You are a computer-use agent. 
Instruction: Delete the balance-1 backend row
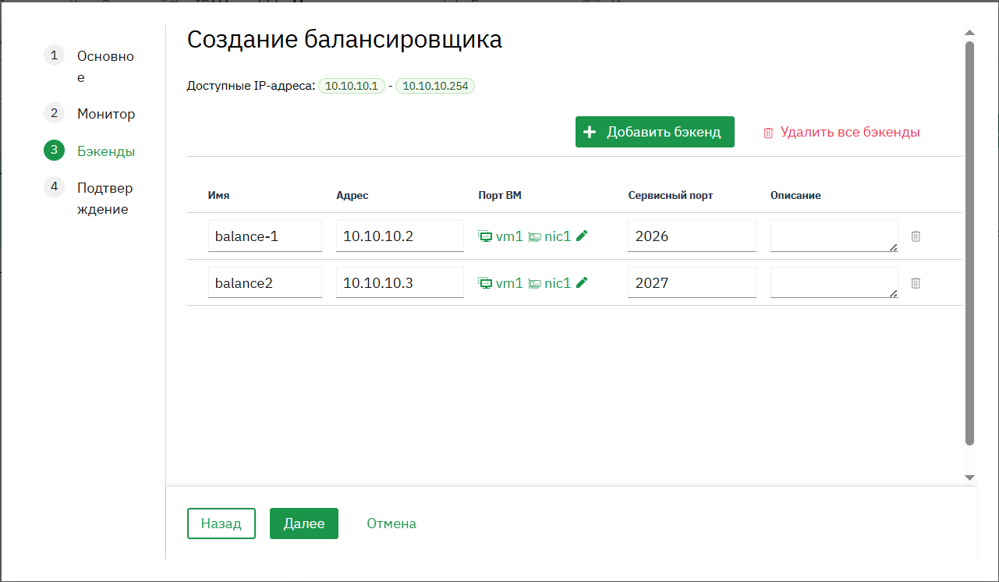pos(916,236)
